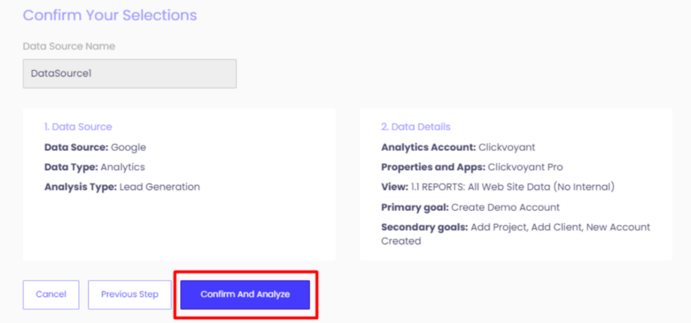The image size is (691, 323).
Task: Select the 2. Data Details section heading
Action: coord(416,127)
